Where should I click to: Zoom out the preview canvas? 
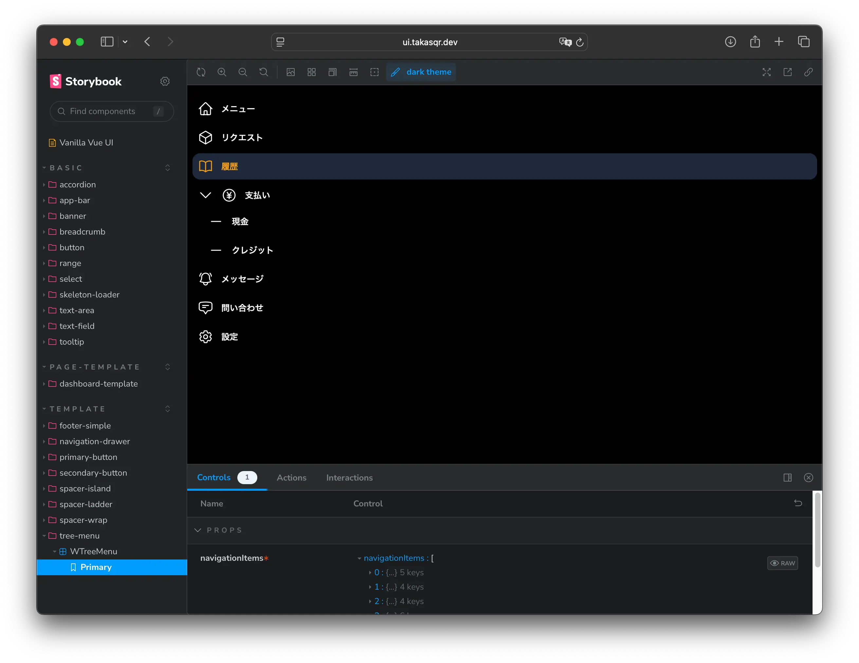point(243,72)
